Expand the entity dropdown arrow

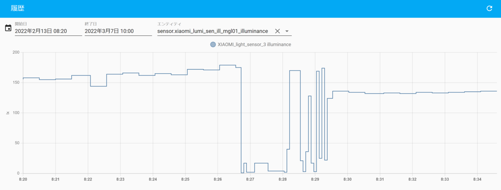(x=287, y=31)
